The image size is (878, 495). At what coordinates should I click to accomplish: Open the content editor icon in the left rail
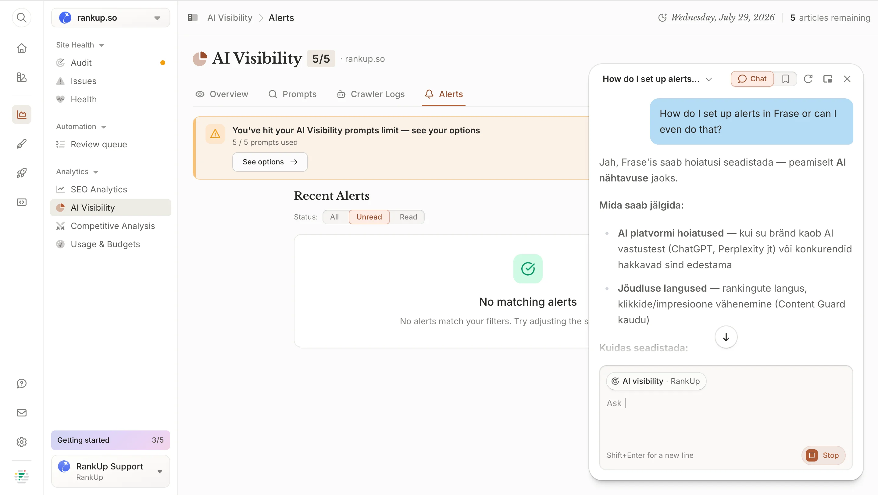tap(21, 77)
